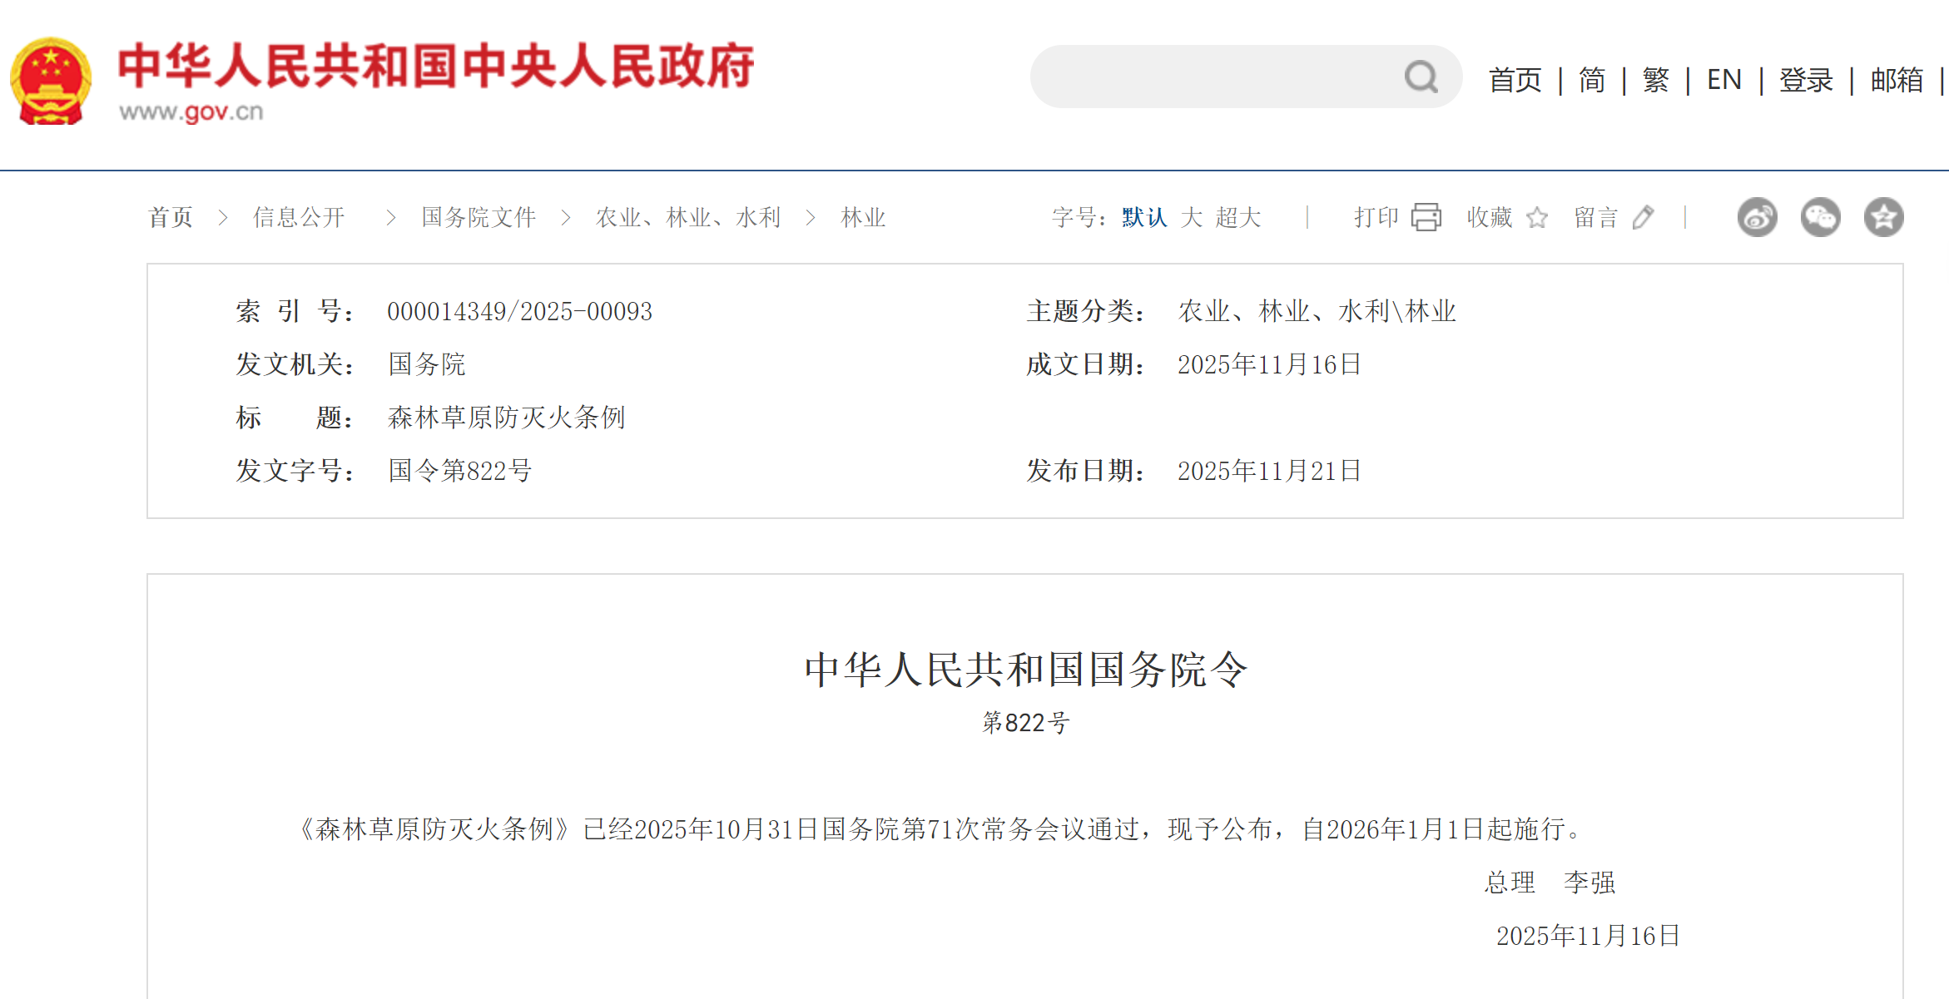Open the 邮箱 mailbox link

1897,80
